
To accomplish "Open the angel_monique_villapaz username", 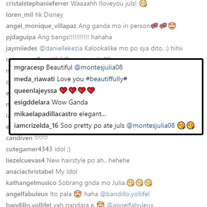I will (x=41, y=26).
